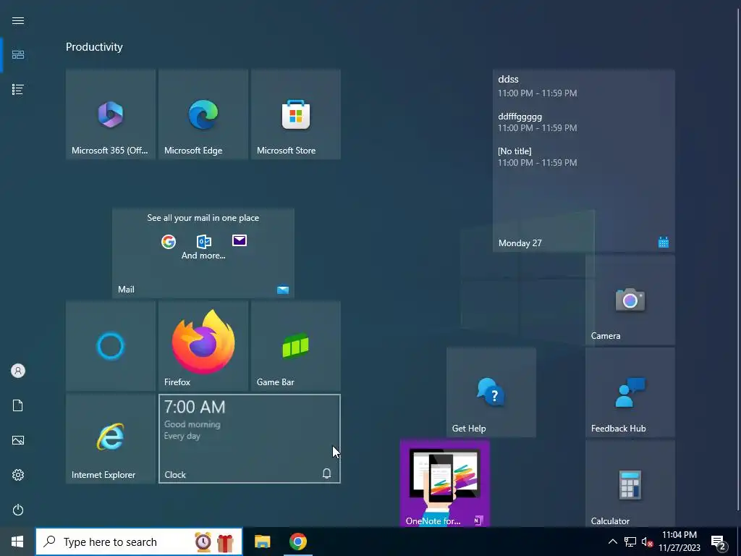Open the Action Center notifications icon
This screenshot has width=741, height=556.
pyautogui.click(x=719, y=542)
